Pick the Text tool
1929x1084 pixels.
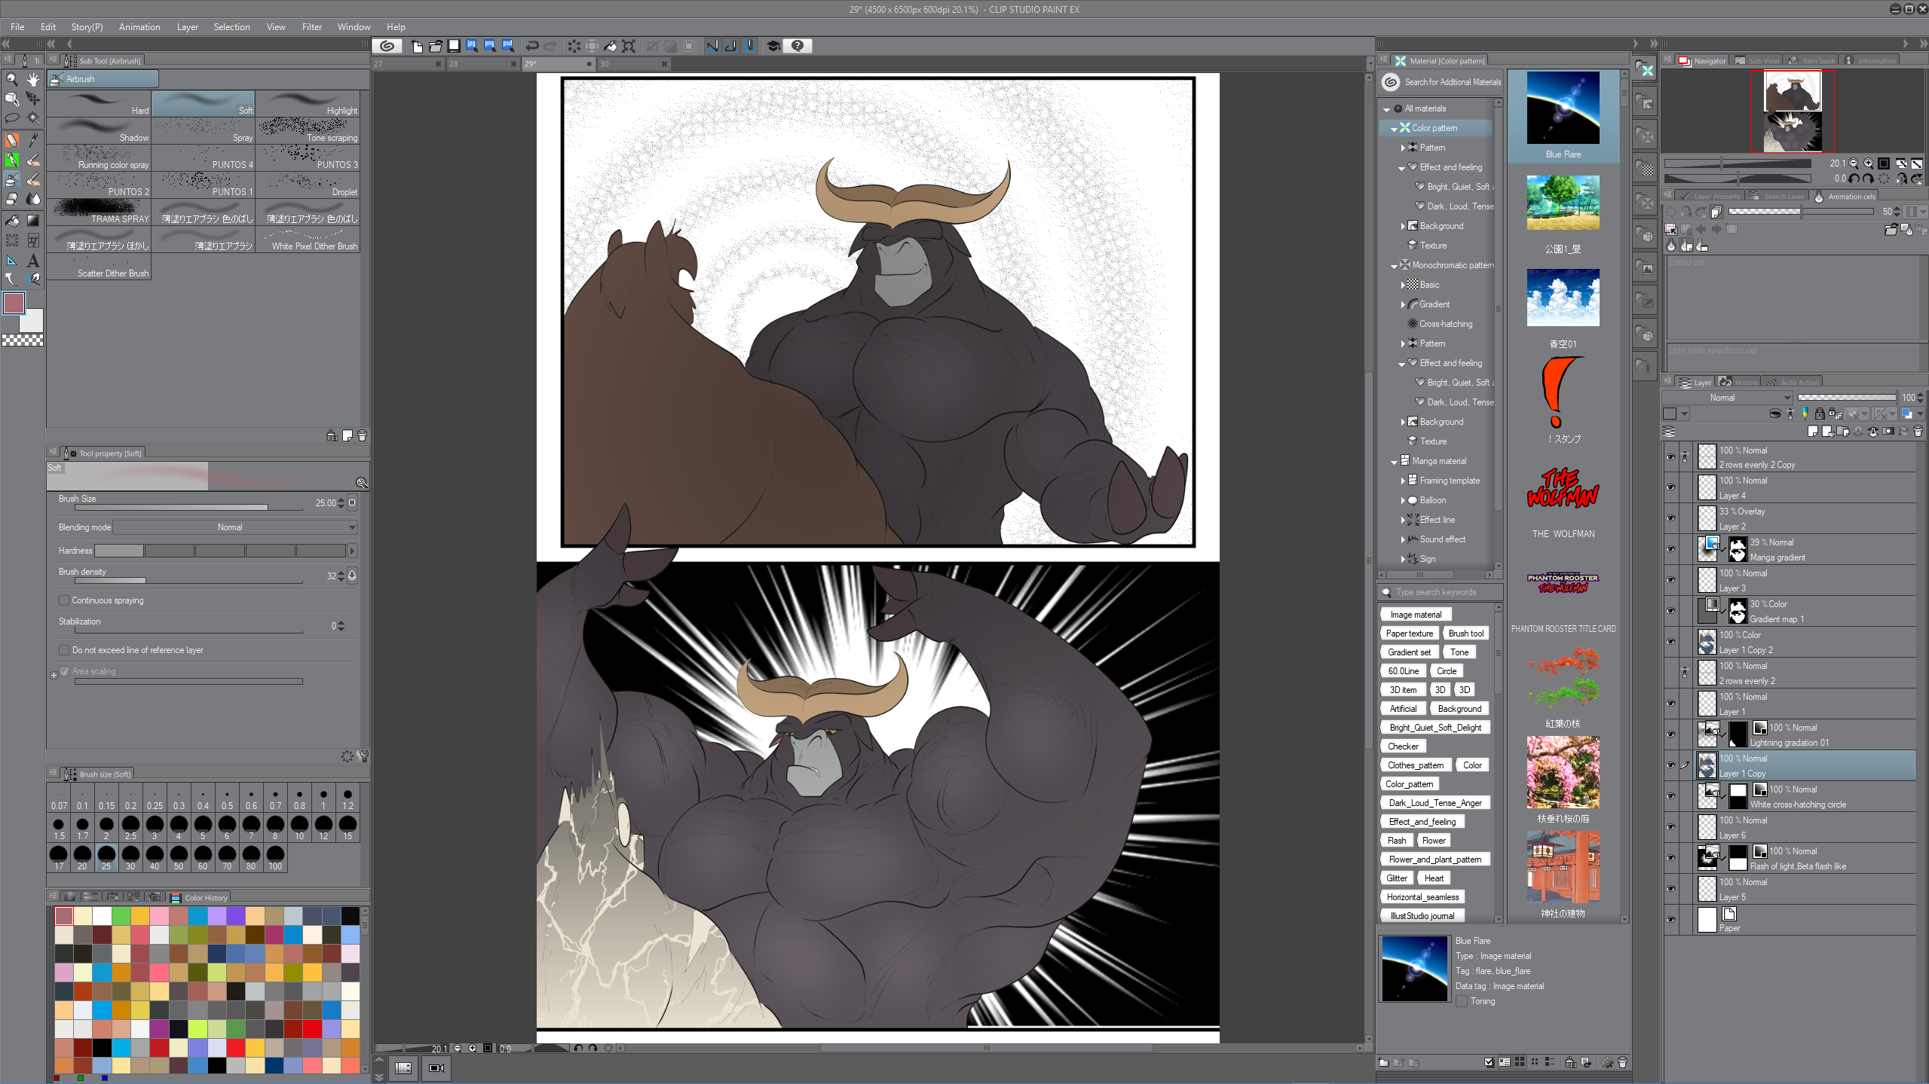[x=32, y=261]
